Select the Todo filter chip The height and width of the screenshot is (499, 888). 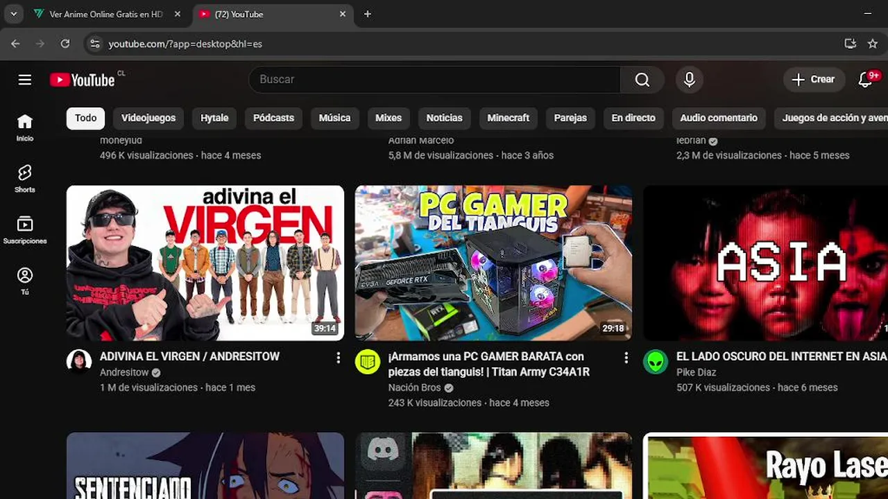point(86,118)
